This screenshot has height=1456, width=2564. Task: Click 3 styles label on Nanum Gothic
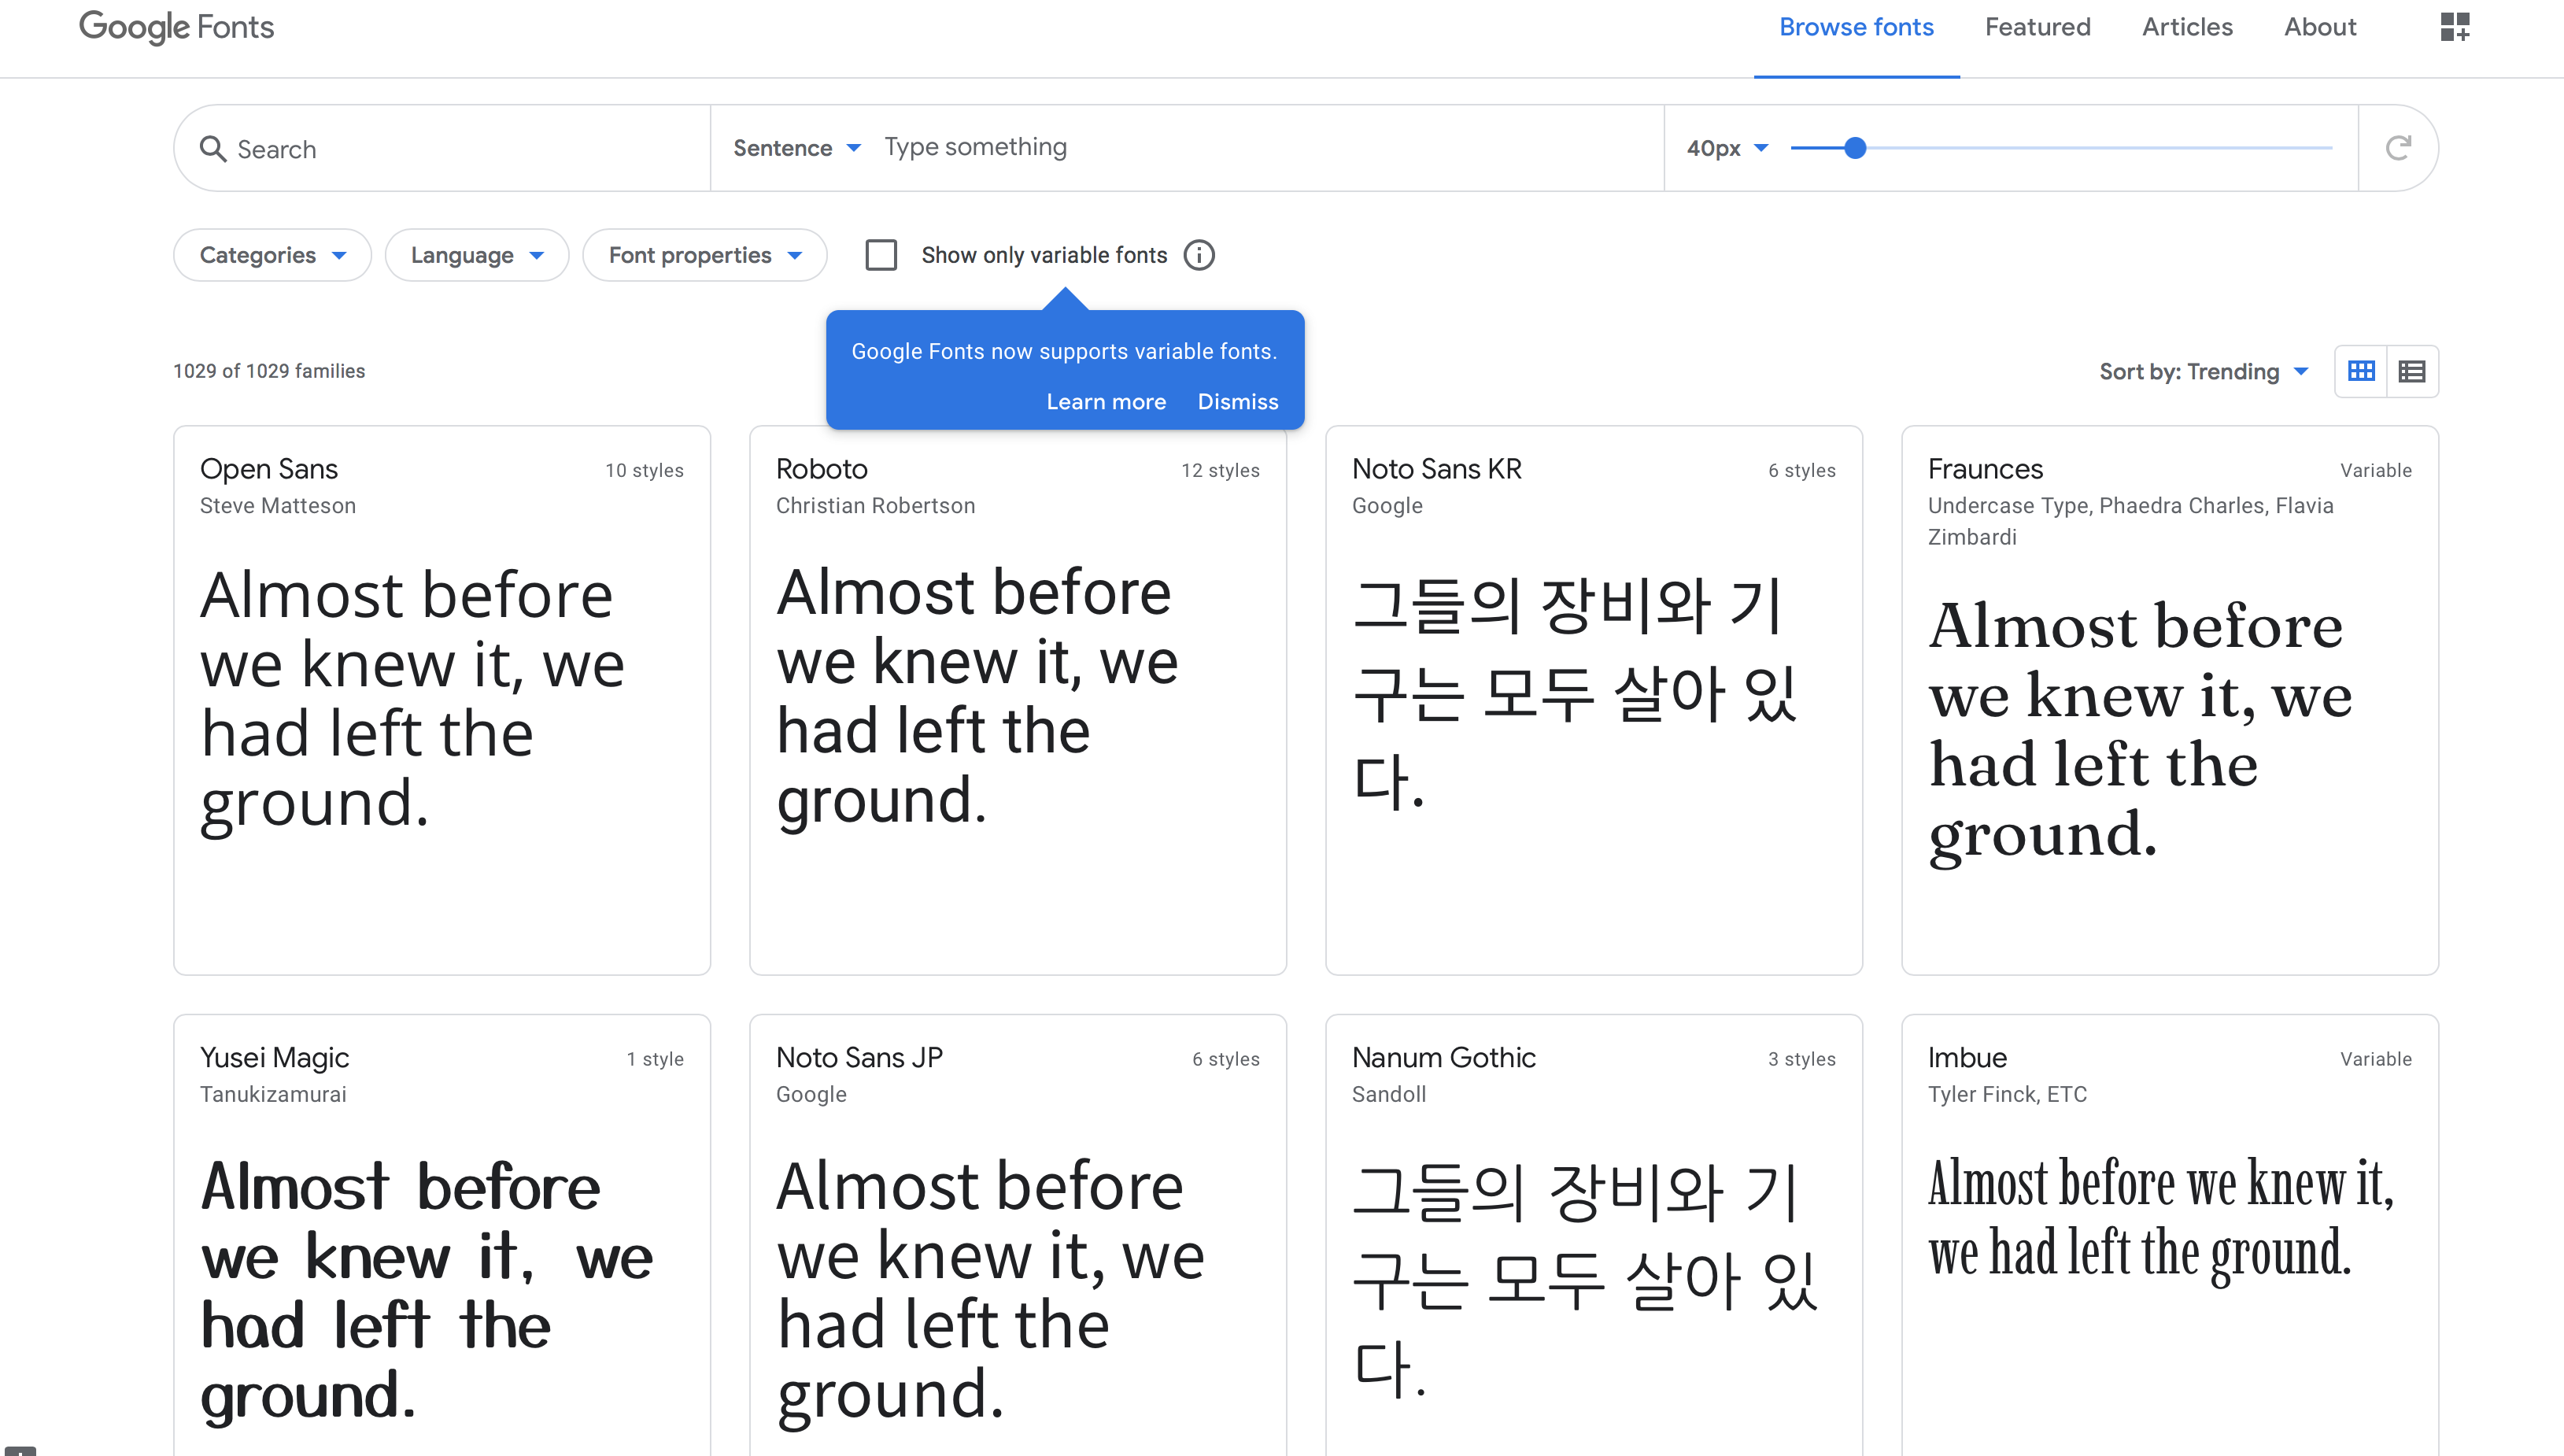[1801, 1059]
